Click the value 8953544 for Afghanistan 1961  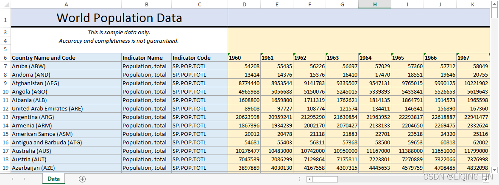(x=277, y=83)
